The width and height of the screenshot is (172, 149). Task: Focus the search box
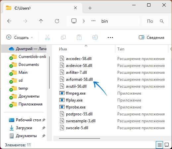coord(155,21)
